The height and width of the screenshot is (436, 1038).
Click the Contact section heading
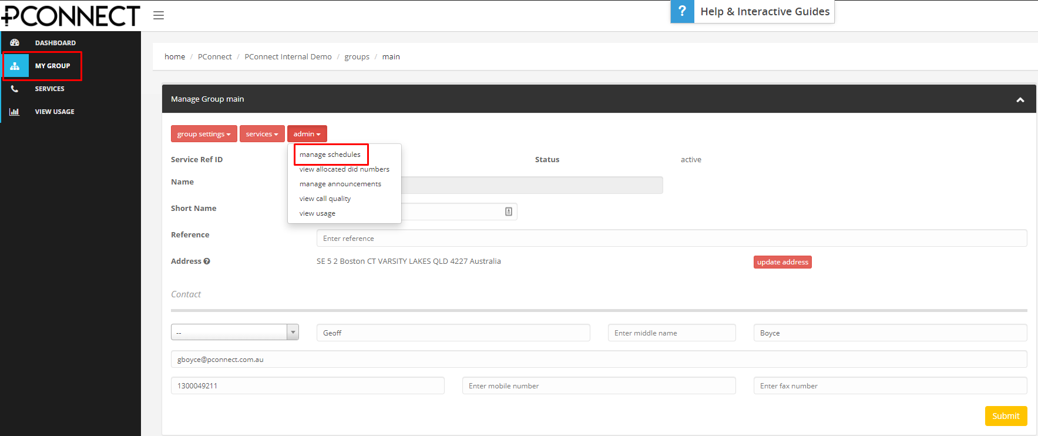[186, 294]
